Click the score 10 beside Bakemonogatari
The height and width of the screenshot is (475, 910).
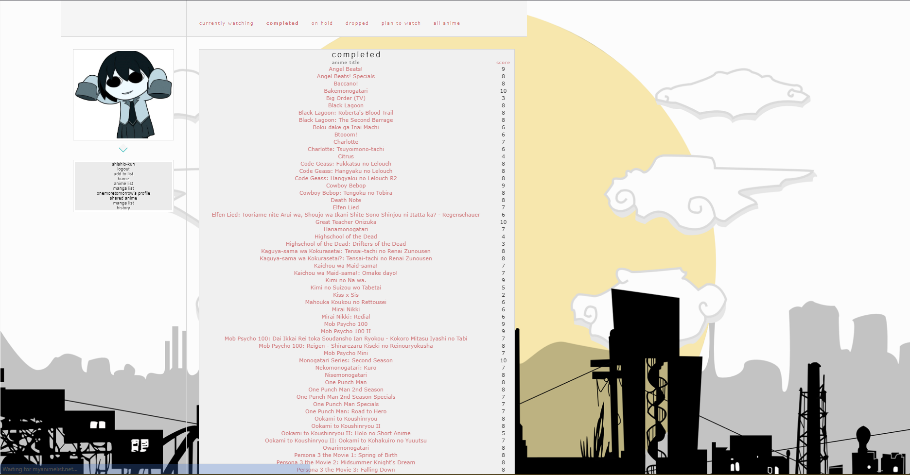(503, 91)
